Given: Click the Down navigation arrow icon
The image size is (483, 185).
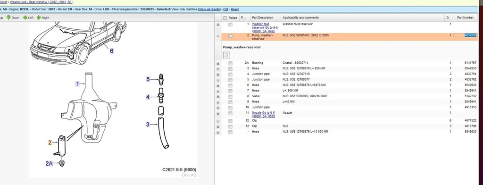Looking at the screenshot, I should pyautogui.click(x=8, y=17).
